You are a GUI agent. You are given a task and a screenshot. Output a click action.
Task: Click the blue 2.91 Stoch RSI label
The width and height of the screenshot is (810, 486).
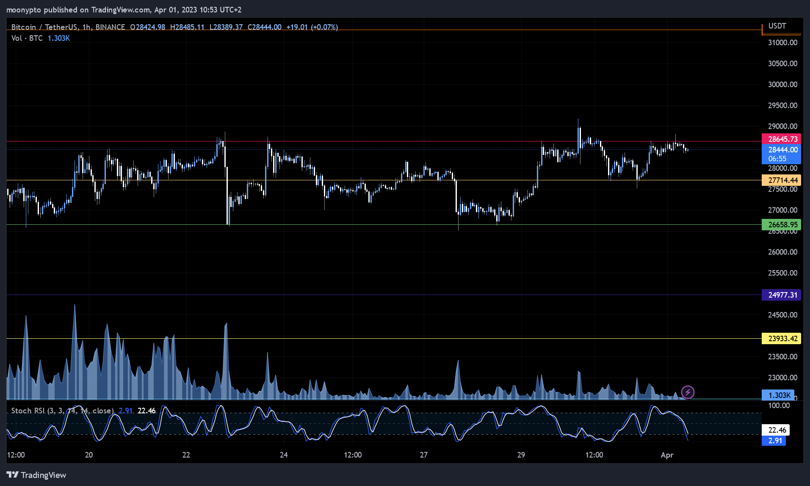click(774, 440)
